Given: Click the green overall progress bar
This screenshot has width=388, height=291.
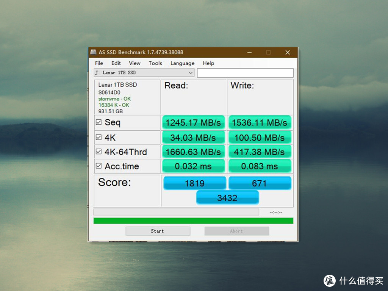Looking at the screenshot, I should (193, 221).
